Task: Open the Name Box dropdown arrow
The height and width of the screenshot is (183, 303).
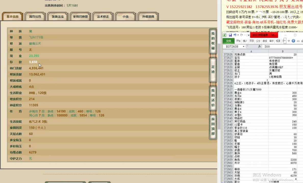Action: point(244,47)
